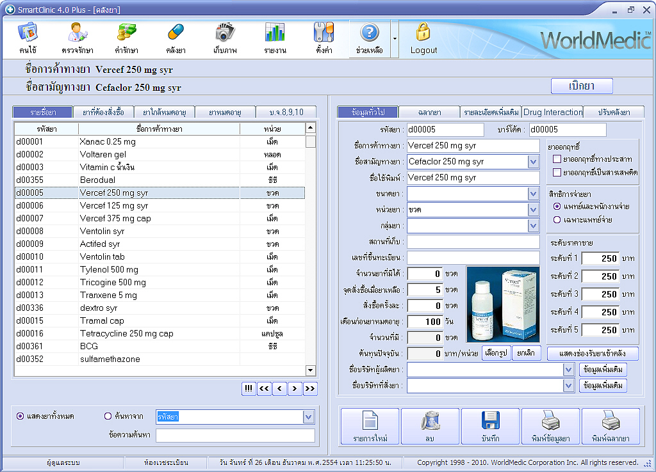Switch to the ปรับคลังยา tab
The height and width of the screenshot is (472, 656).
(x=614, y=112)
